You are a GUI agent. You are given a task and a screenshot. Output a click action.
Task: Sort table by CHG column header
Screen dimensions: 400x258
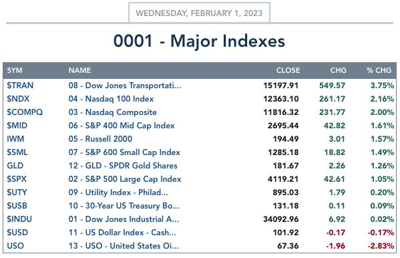point(339,70)
